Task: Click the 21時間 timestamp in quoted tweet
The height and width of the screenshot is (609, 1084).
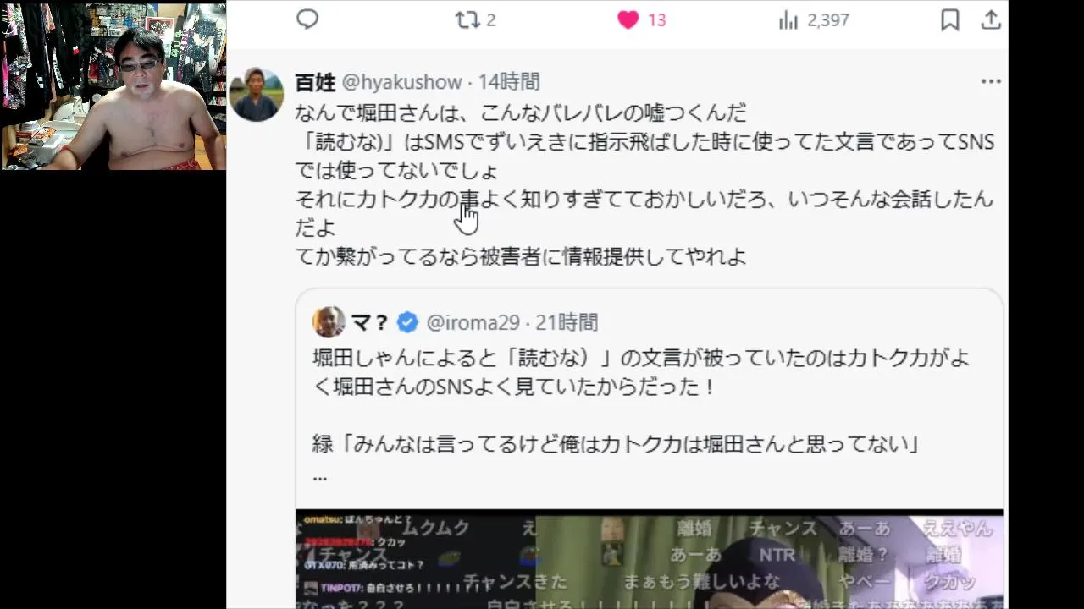Action: (x=567, y=322)
